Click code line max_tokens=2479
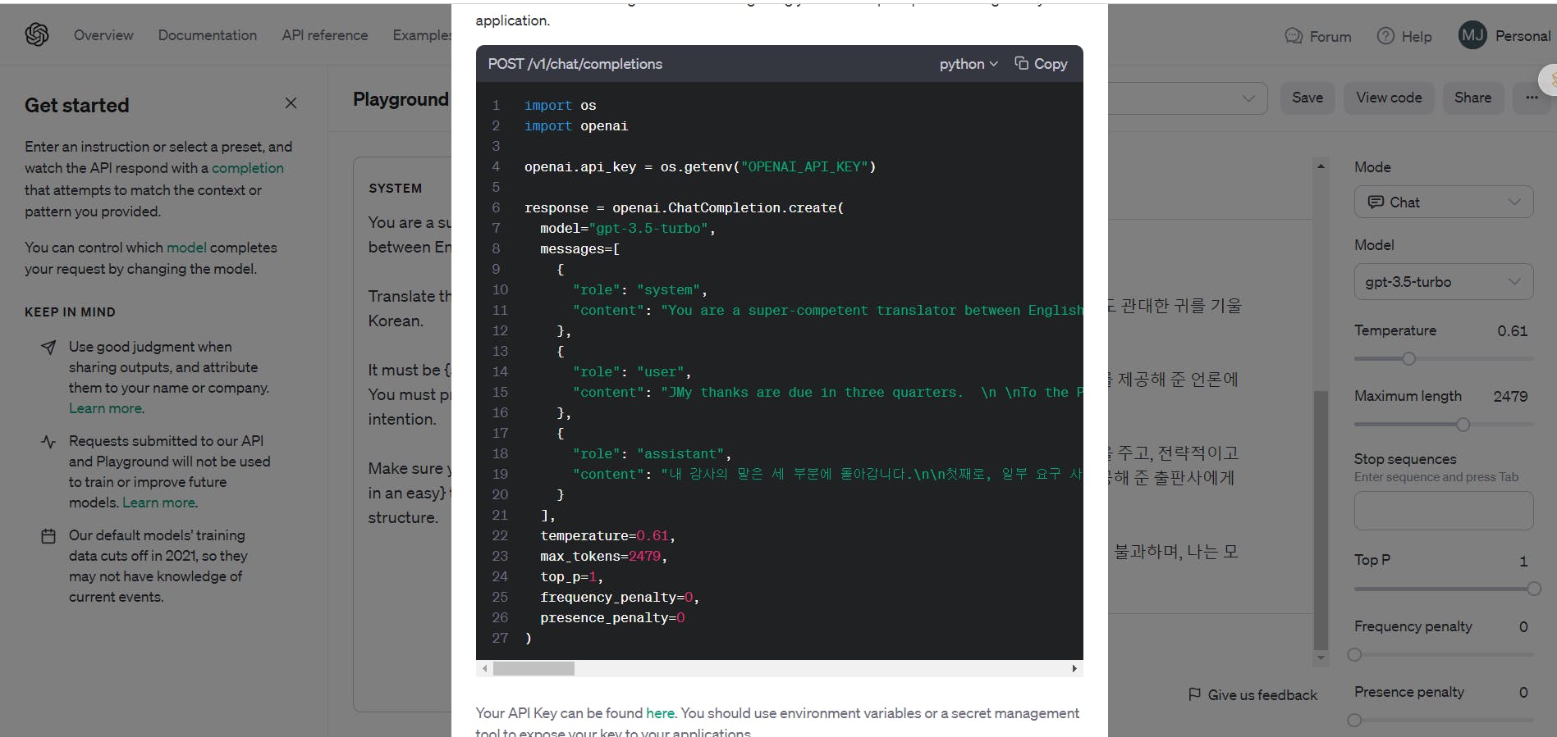Screen dimensions: 1557x737 pyautogui.click(x=603, y=557)
